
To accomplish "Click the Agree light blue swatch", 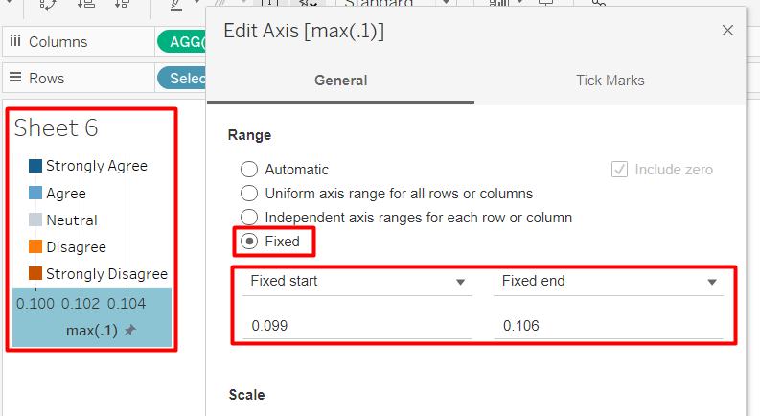I will coord(35,193).
